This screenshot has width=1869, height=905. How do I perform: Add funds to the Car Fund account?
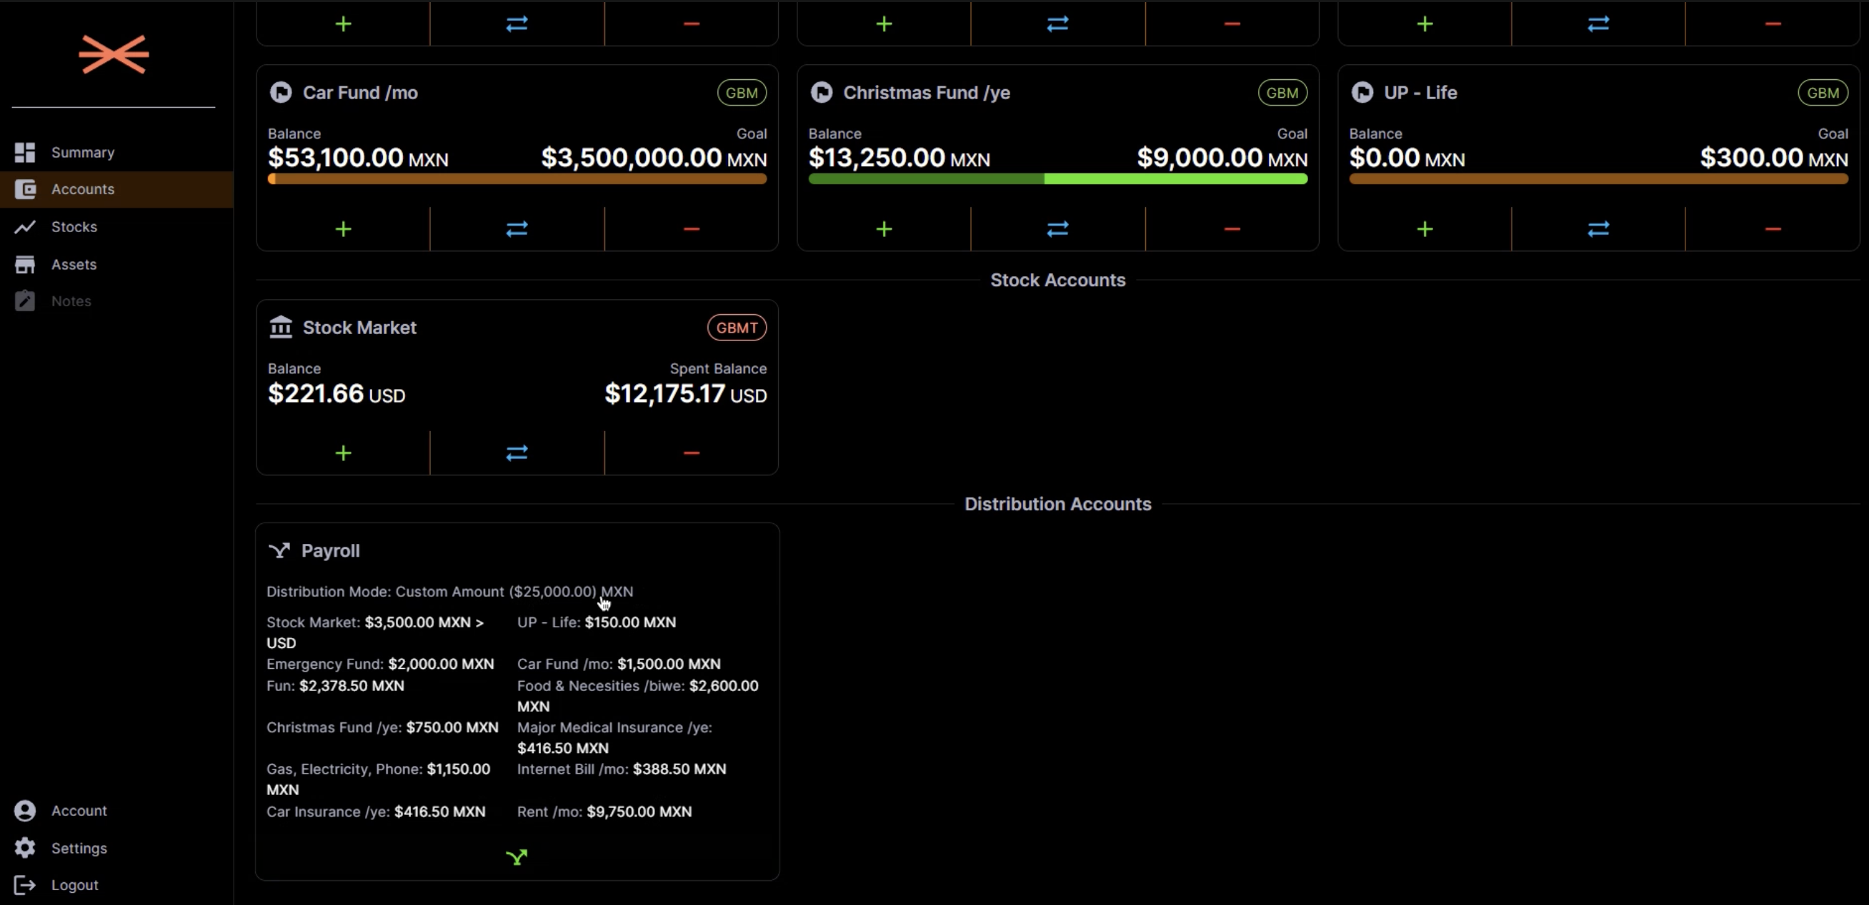tap(342, 229)
